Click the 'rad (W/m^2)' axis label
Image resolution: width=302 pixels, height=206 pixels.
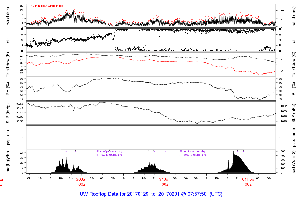click(293, 162)
